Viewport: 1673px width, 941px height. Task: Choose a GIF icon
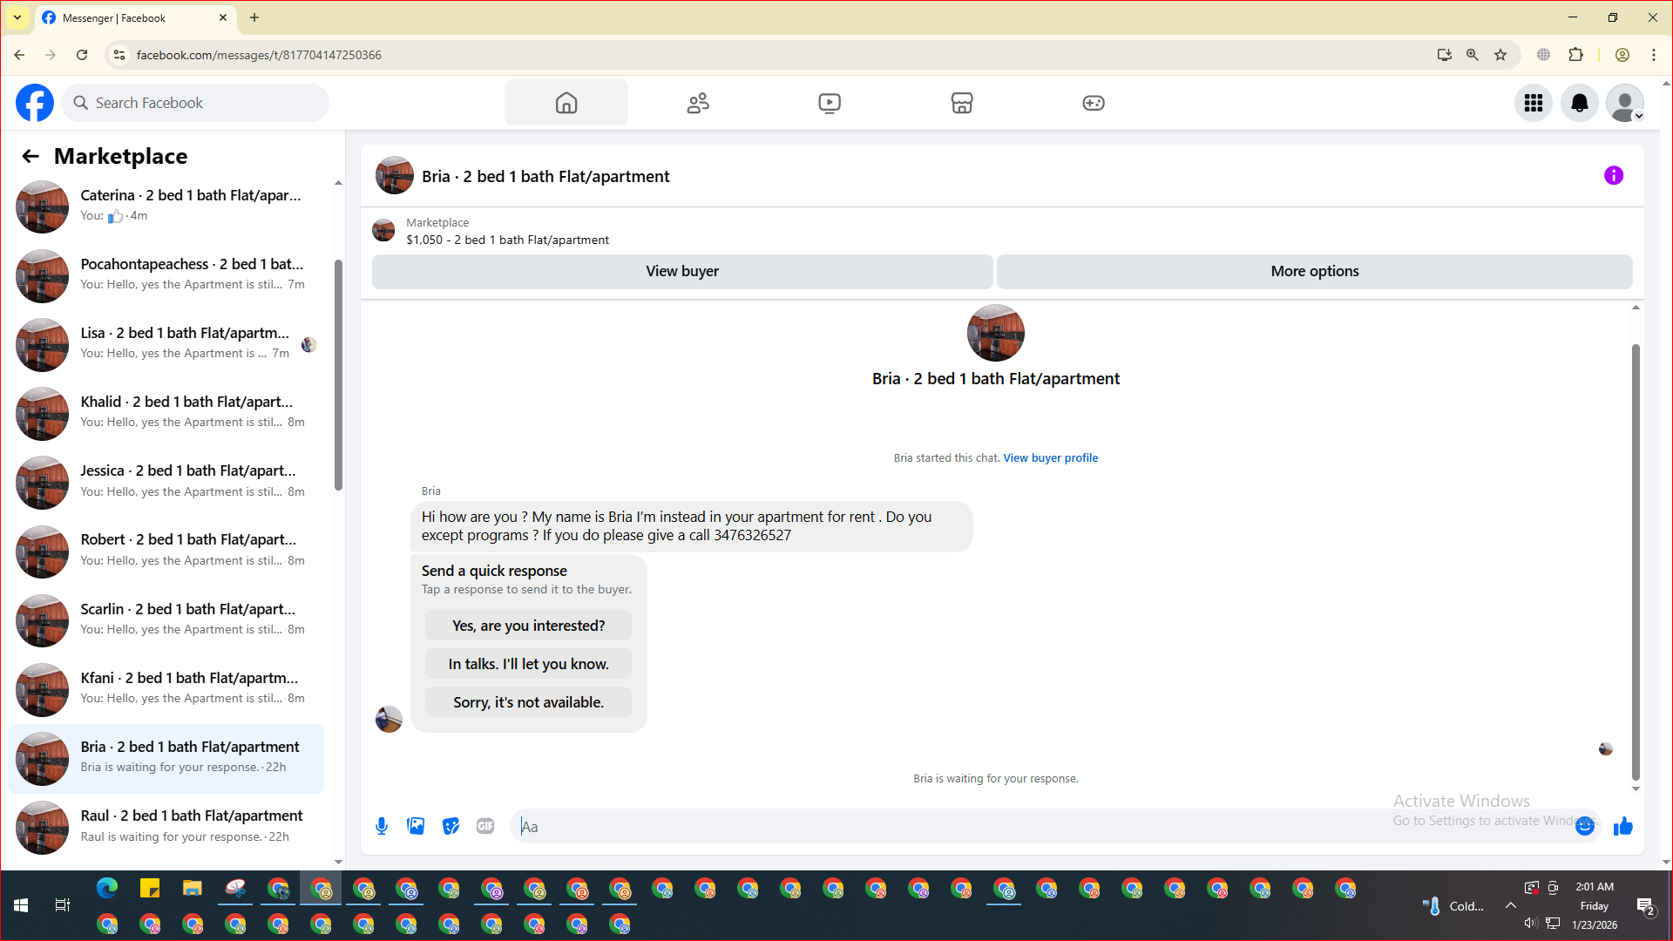(485, 826)
